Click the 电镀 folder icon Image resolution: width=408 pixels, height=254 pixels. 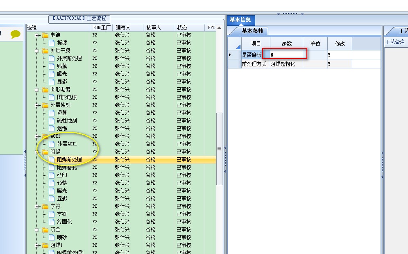[45, 35]
